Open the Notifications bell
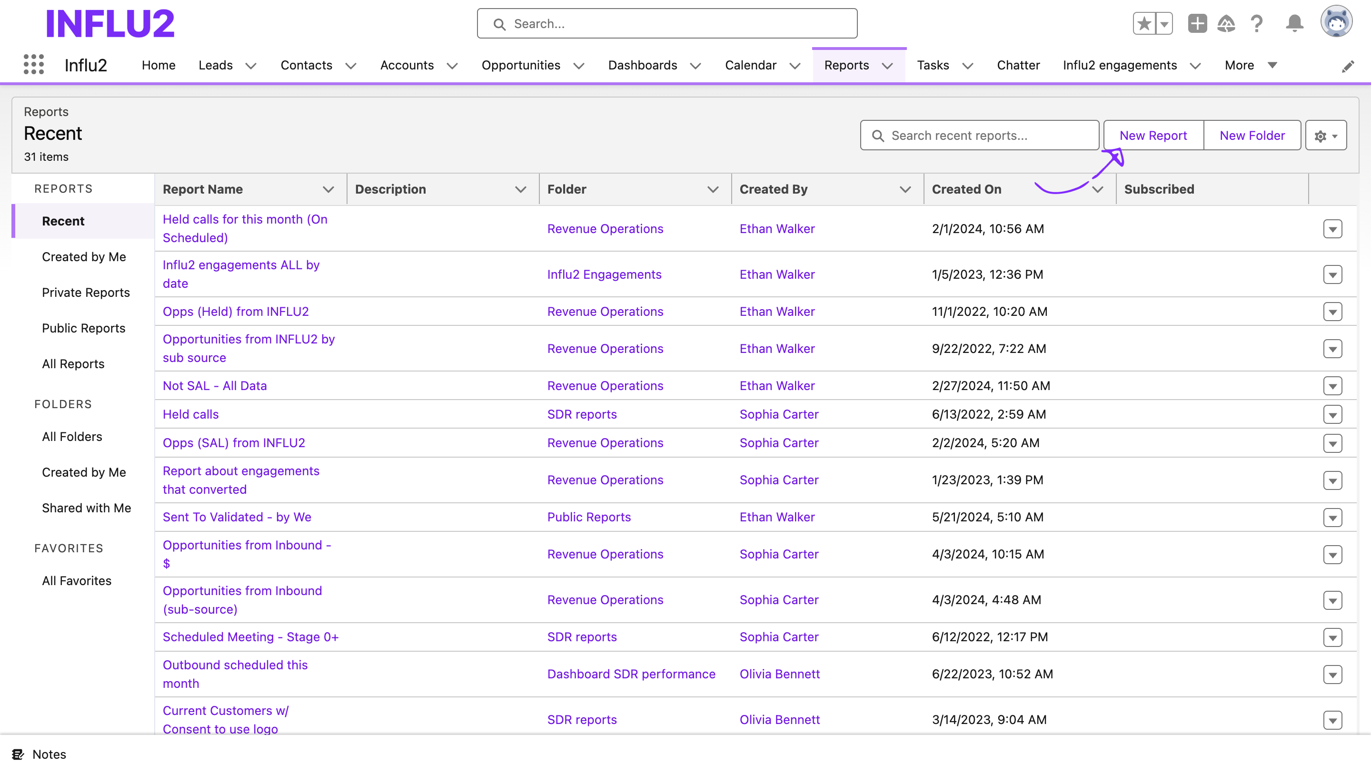The height and width of the screenshot is (773, 1371). [1294, 23]
